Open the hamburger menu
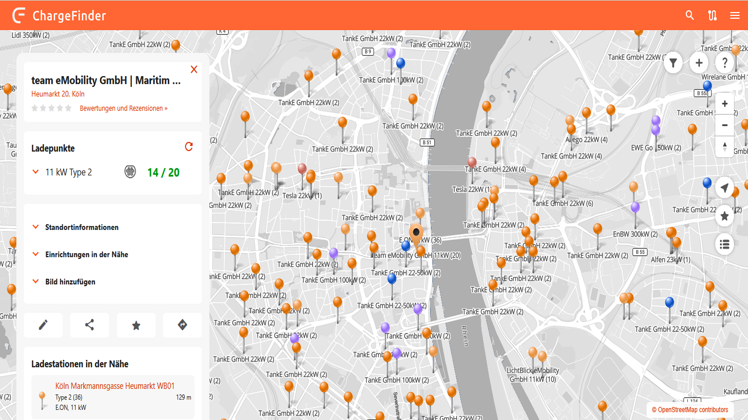The width and height of the screenshot is (748, 420). click(x=735, y=15)
